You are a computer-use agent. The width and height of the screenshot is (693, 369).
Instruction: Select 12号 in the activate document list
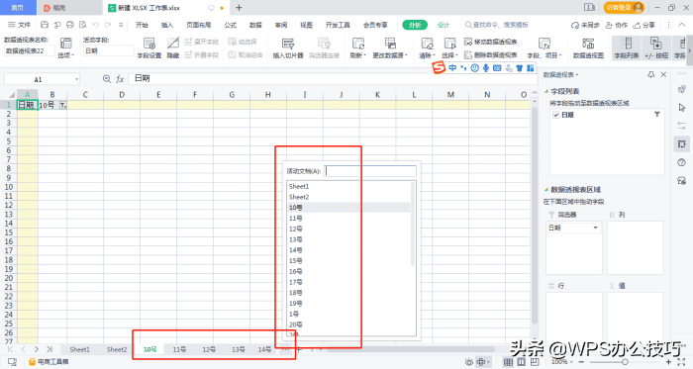(x=296, y=230)
